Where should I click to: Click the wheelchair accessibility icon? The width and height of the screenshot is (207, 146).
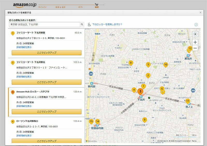pyautogui.click(x=89, y=25)
